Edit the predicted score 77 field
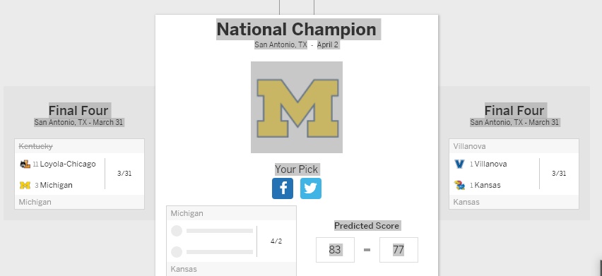Viewport: 602px width, 276px height. [399, 250]
